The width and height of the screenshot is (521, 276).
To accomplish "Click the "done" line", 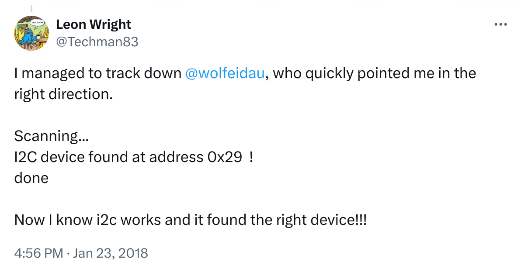I will click(x=31, y=178).
